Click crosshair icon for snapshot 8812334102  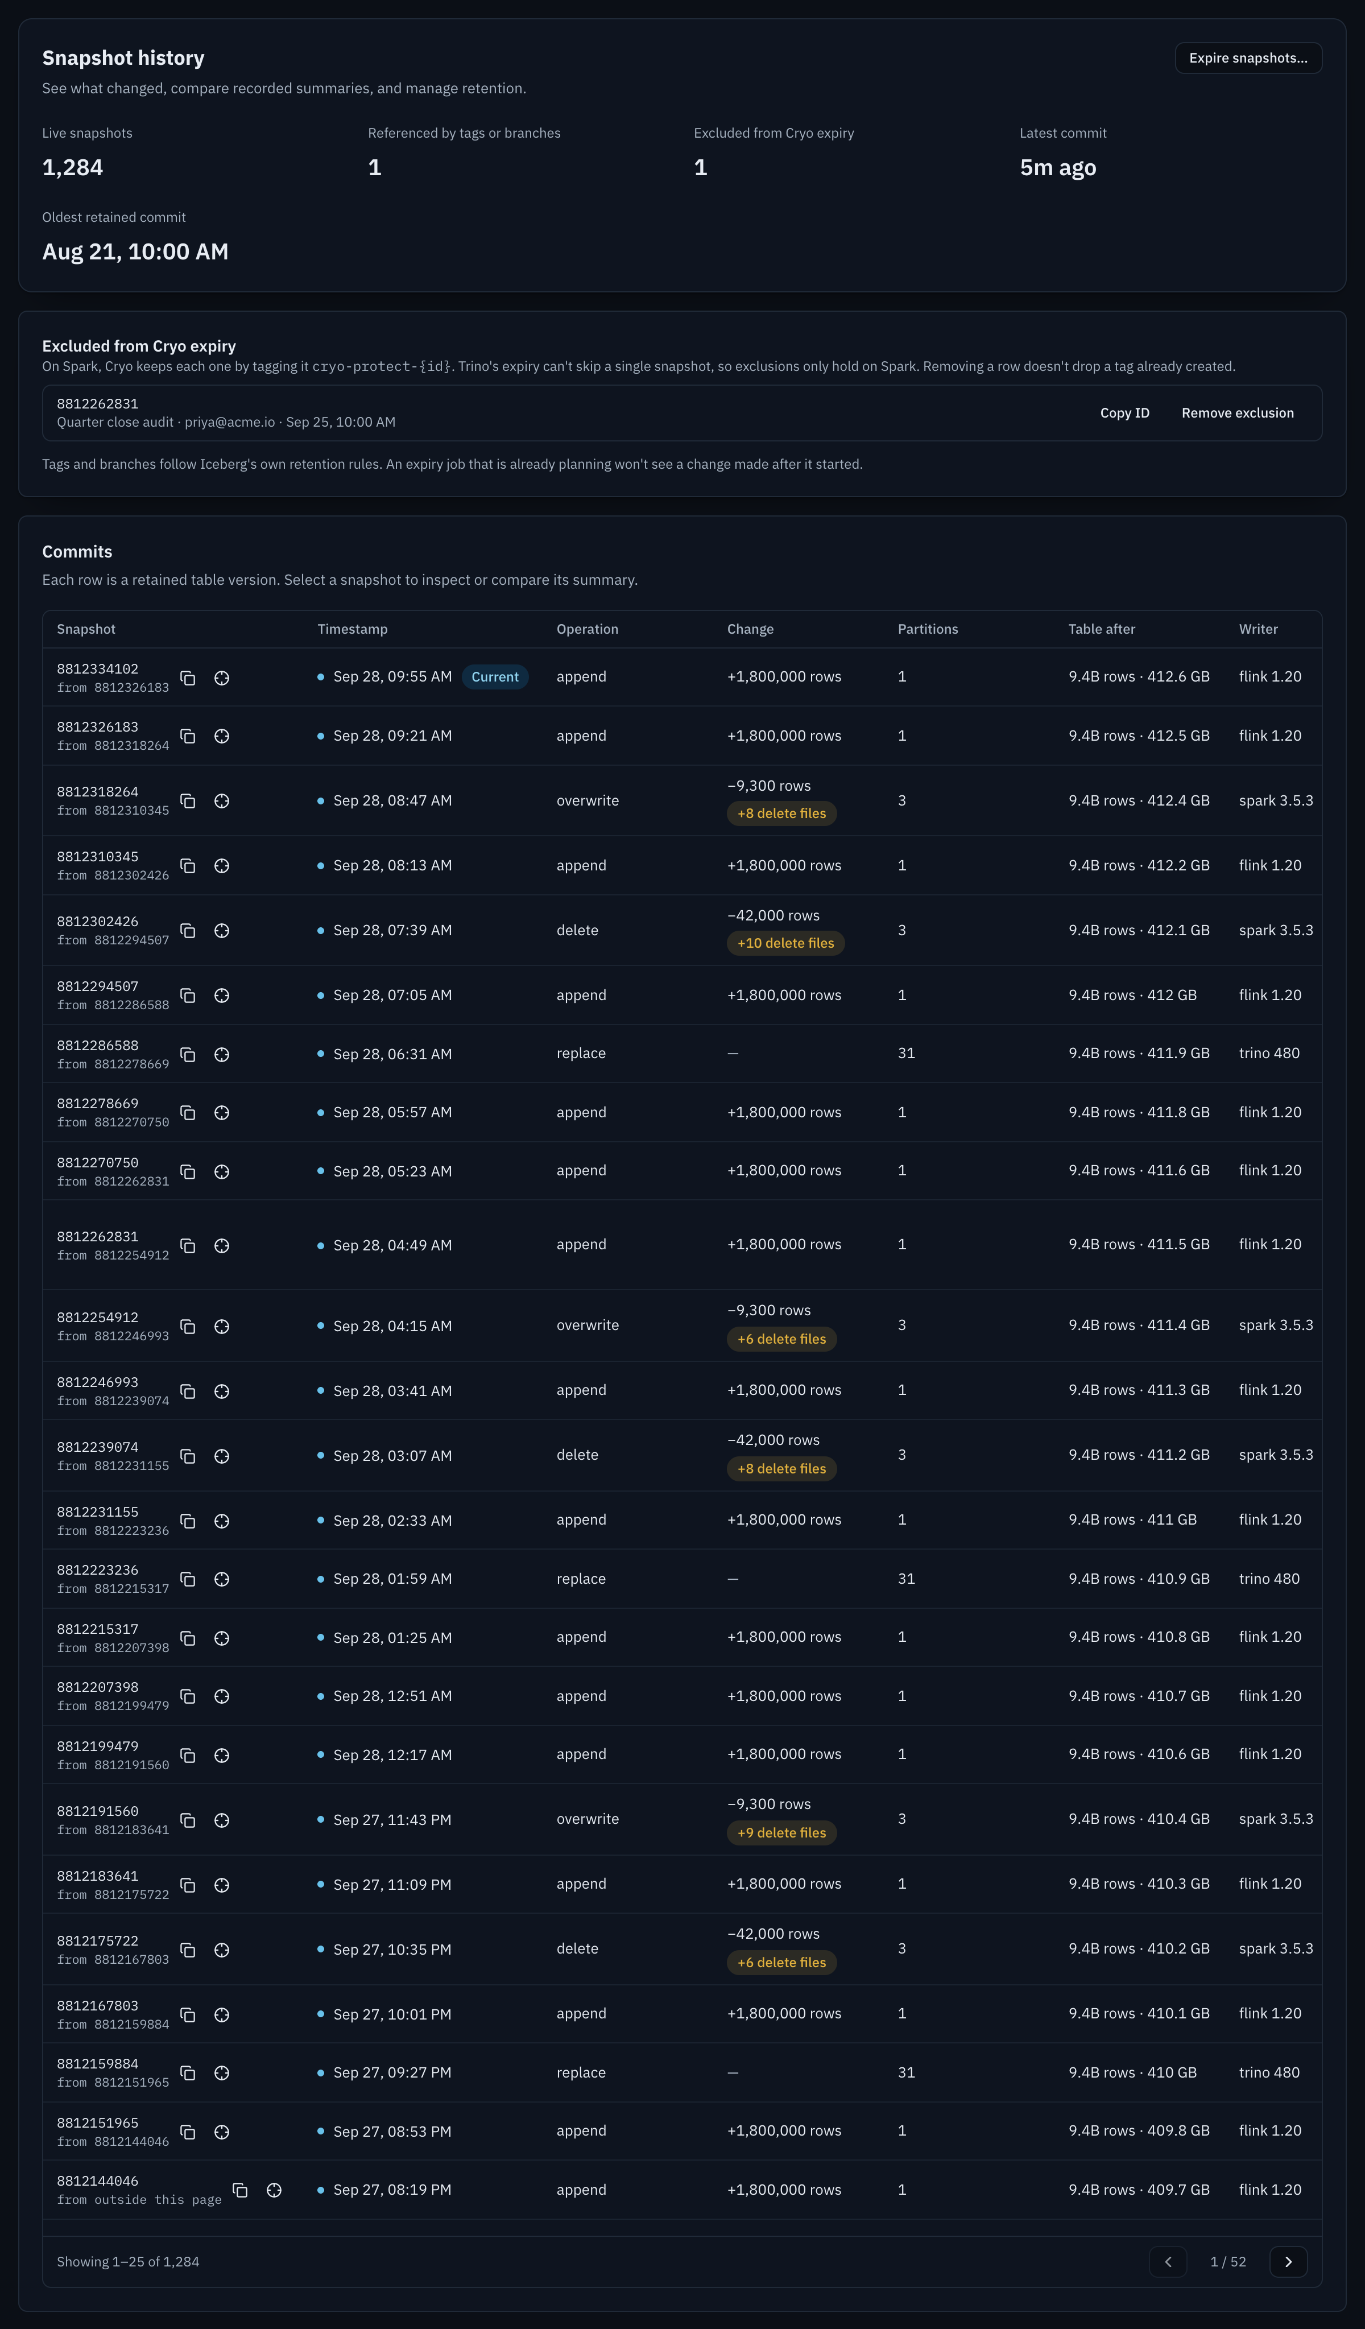(222, 678)
